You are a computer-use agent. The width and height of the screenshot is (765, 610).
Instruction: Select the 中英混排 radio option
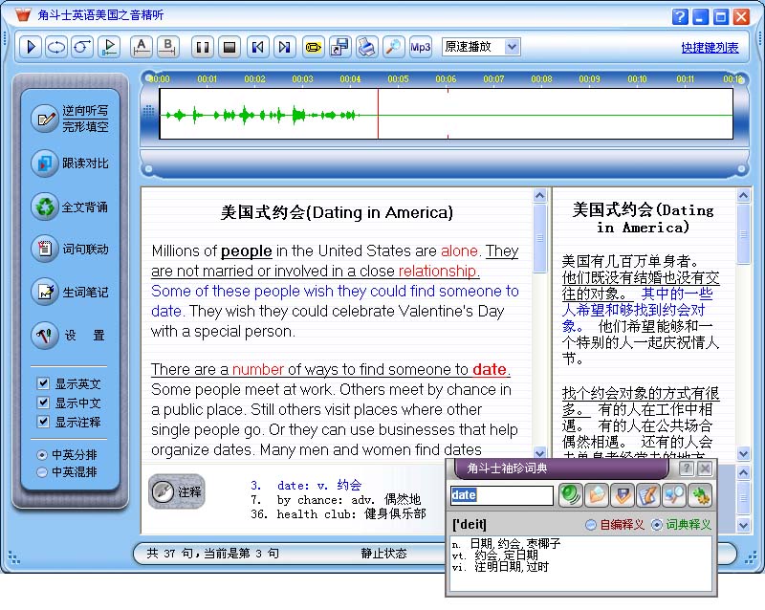point(42,472)
